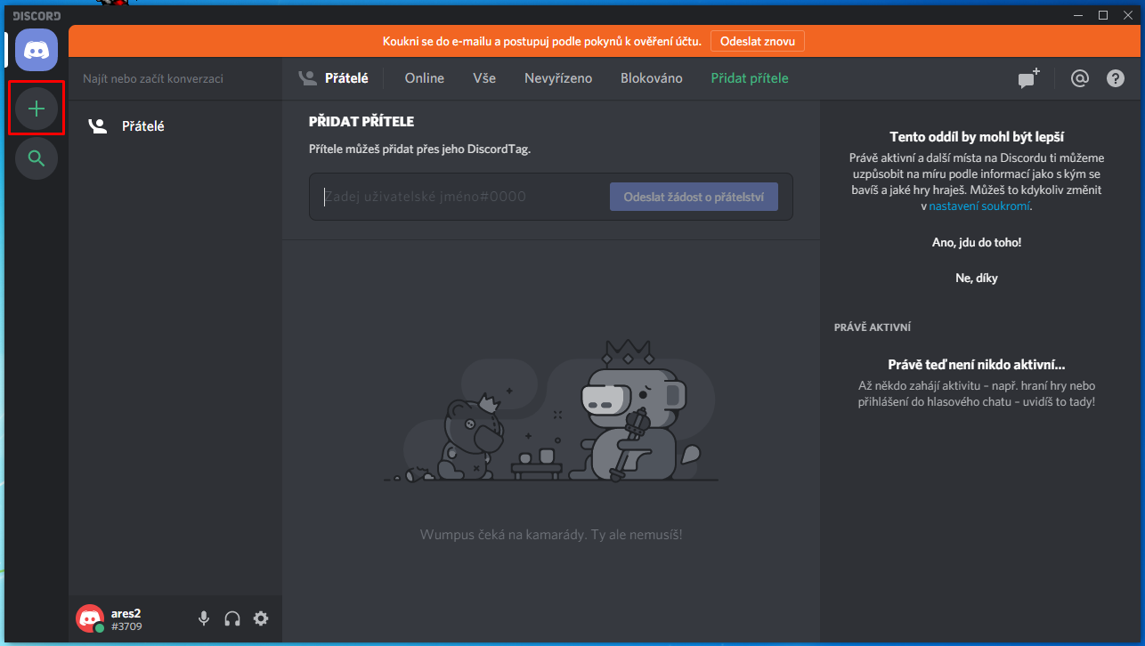Switch to the Online tab
The width and height of the screenshot is (1145, 646).
424,78
